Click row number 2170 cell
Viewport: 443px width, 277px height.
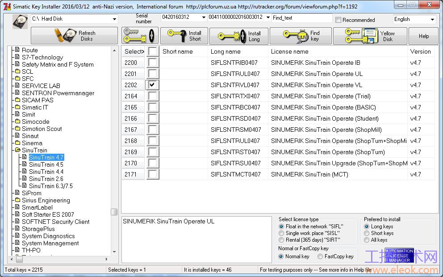[x=133, y=163]
